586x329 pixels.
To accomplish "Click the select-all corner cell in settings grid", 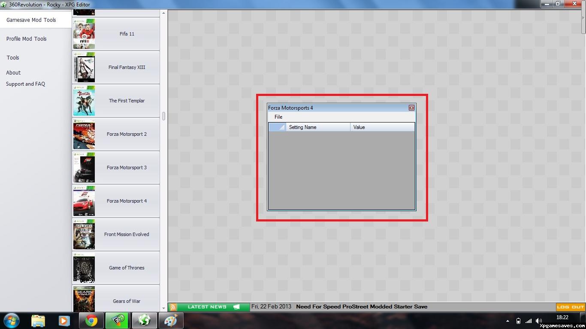I will click(277, 127).
